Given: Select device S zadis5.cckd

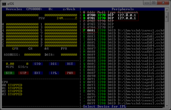Looking at the screenshot, I should coord(124,70).
